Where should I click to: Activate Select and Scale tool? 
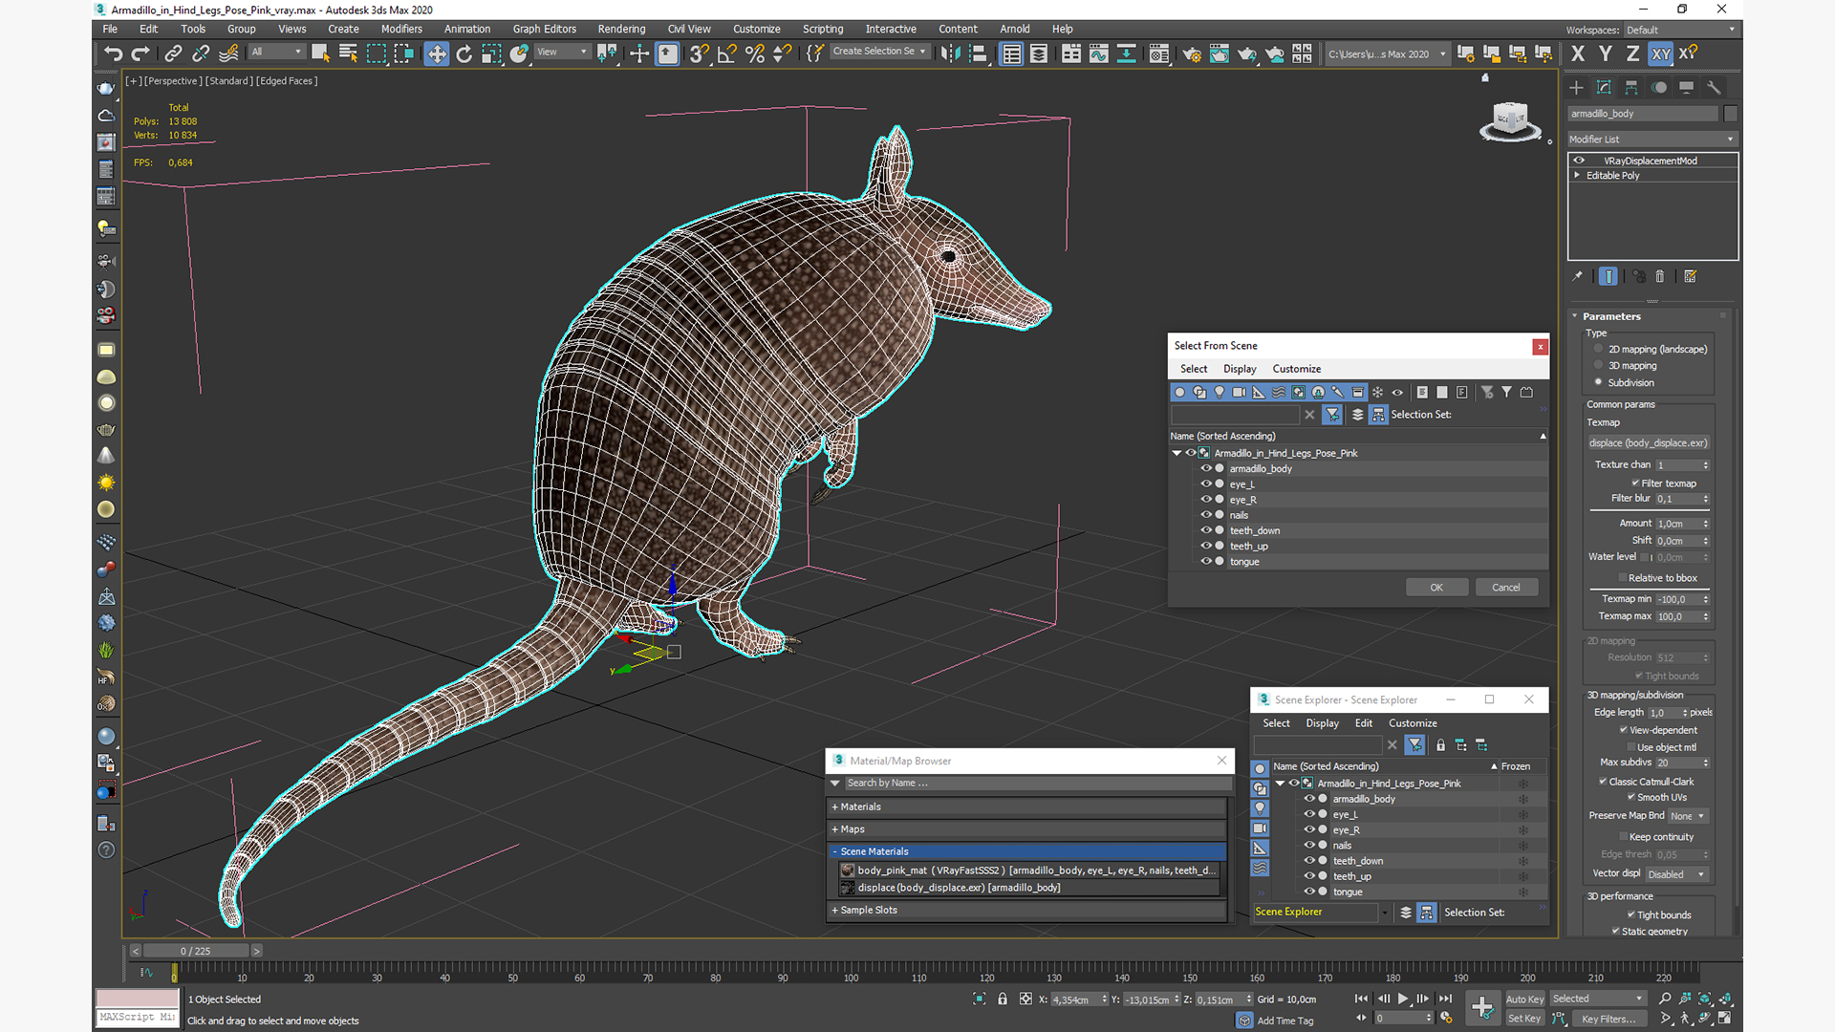click(x=491, y=54)
